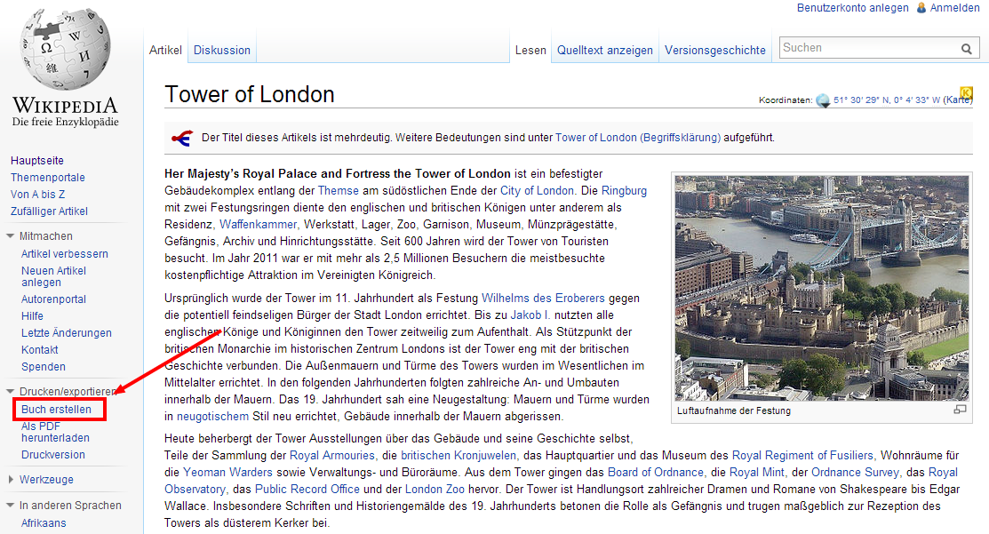Click the Kontakt sidebar link
This screenshot has width=989, height=534.
(x=40, y=350)
